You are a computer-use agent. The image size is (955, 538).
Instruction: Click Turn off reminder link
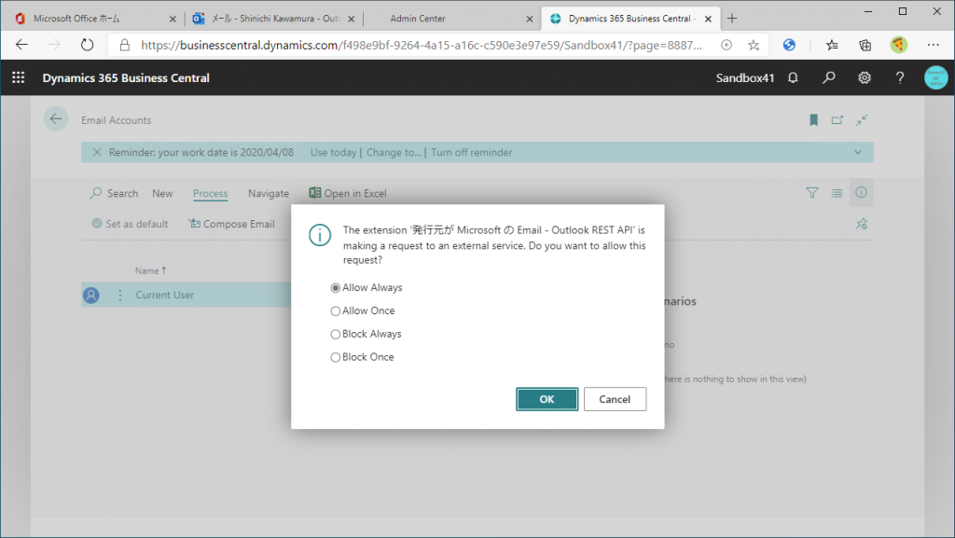(471, 152)
